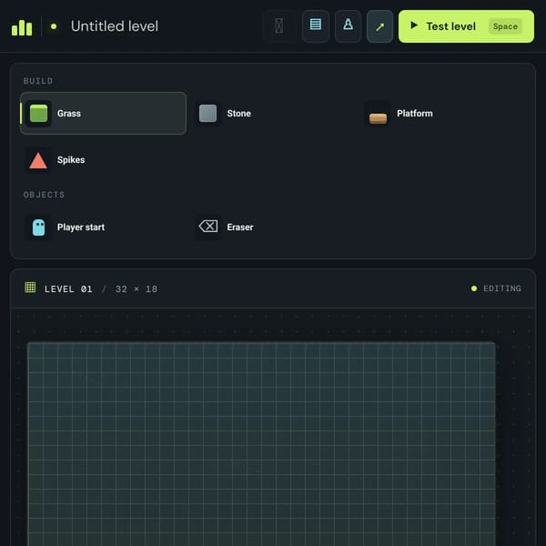Click the EDITING status indicator

(496, 288)
